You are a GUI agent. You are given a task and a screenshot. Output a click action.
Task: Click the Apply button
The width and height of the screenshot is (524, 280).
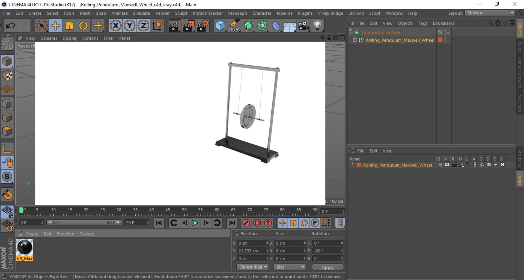click(x=328, y=267)
